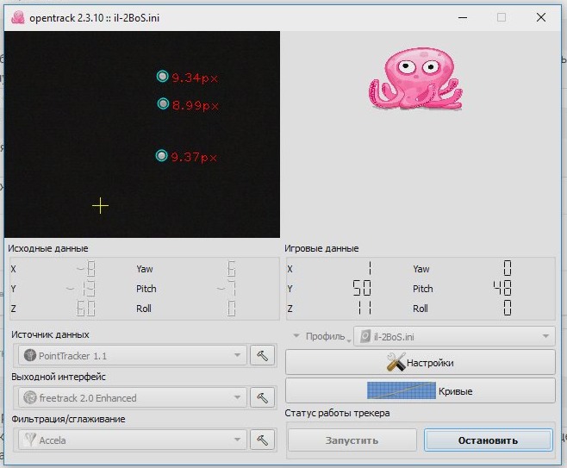Viewport: 567px width, 468px height.
Task: Click the Настройки button
Action: (421, 362)
